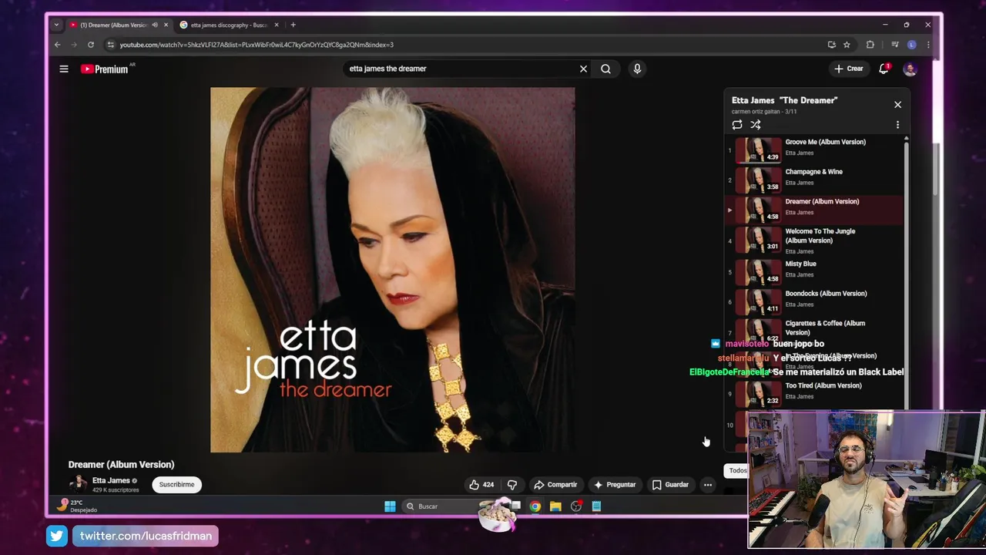Clear the search query with the X

(583, 69)
